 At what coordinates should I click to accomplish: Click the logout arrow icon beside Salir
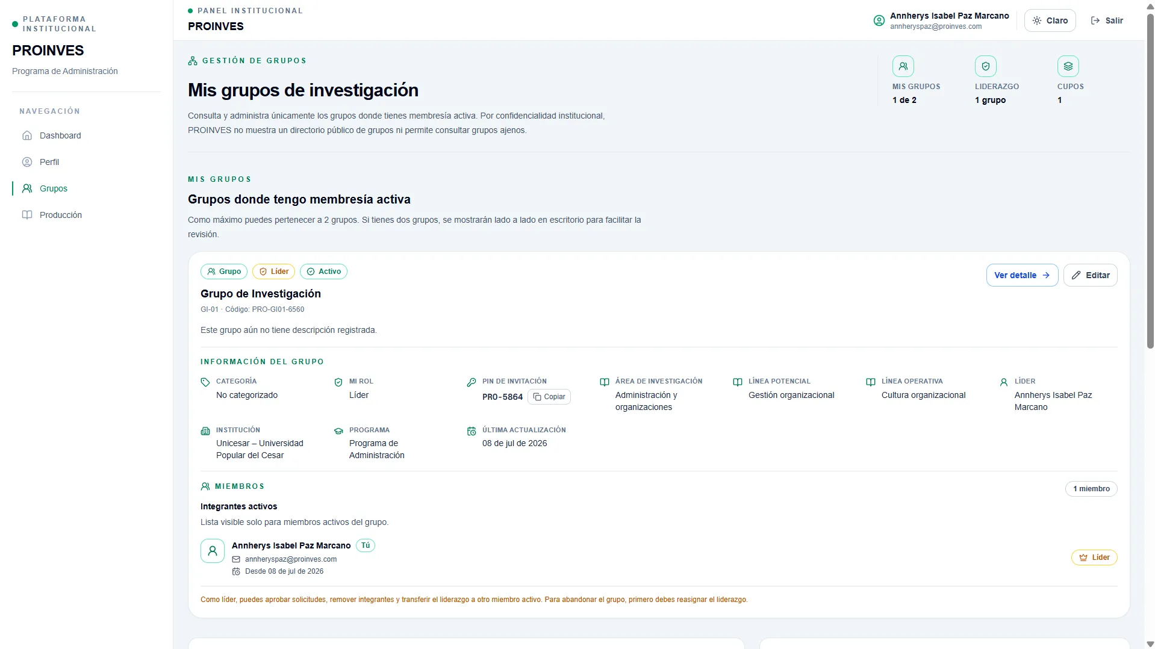[1095, 20]
